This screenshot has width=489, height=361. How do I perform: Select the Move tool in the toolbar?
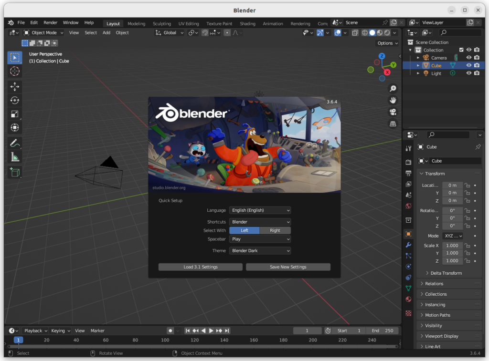pyautogui.click(x=15, y=86)
